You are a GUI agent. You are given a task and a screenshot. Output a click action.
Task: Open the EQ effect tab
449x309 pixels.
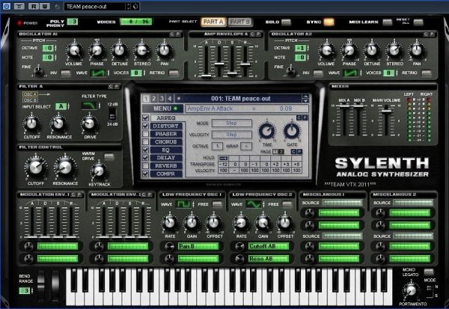pyautogui.click(x=166, y=150)
